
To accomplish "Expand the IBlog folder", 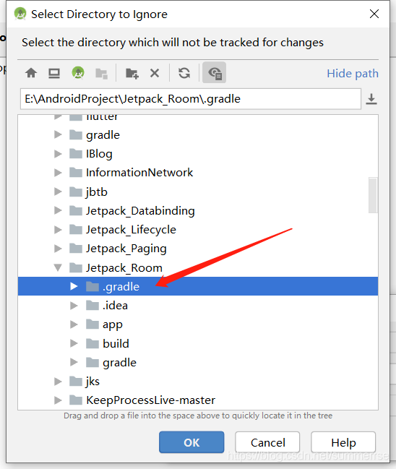I will click(58, 154).
